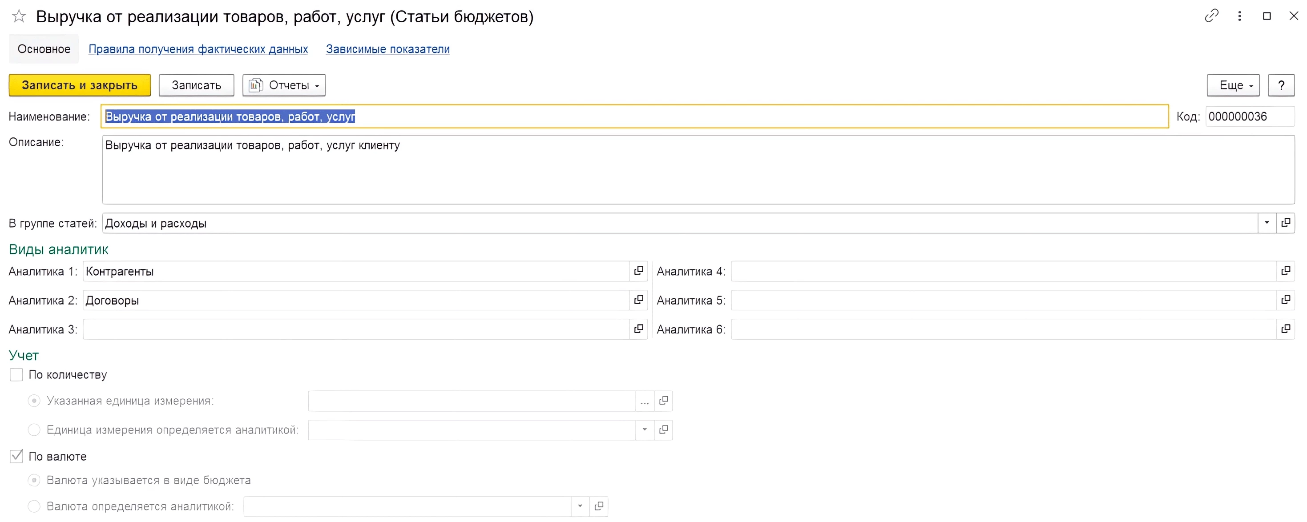The width and height of the screenshot is (1307, 522).
Task: Uncheck the По валюте checkbox
Action: coord(16,456)
